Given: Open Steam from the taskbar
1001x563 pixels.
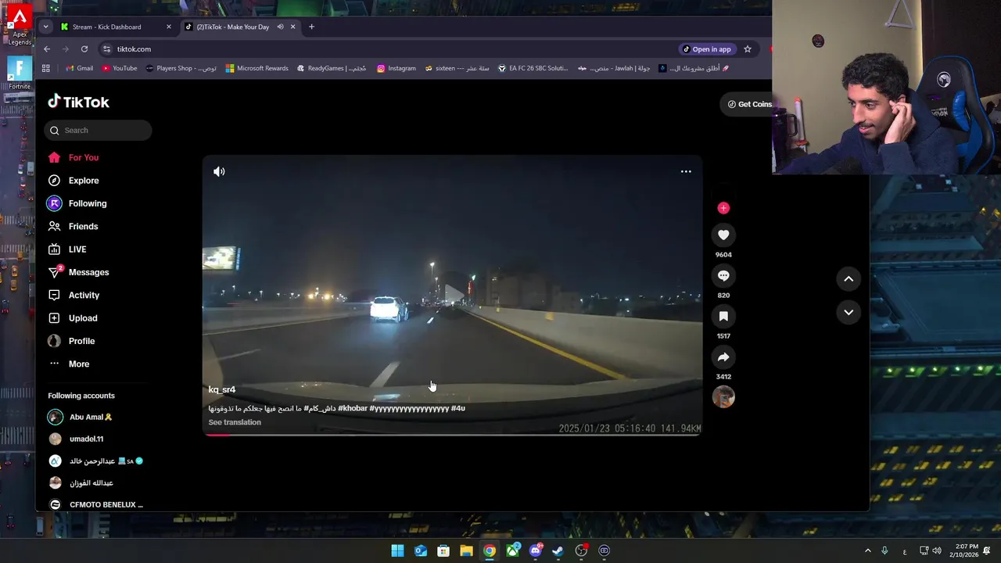Looking at the screenshot, I should [x=558, y=550].
